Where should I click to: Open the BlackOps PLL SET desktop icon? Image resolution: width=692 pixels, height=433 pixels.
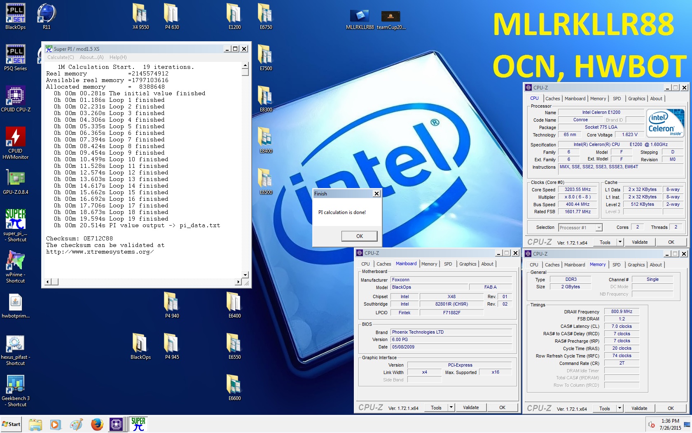coord(15,16)
